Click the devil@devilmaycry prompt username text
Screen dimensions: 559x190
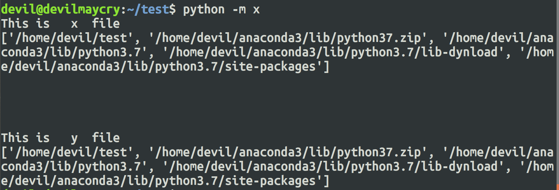pos(61,9)
